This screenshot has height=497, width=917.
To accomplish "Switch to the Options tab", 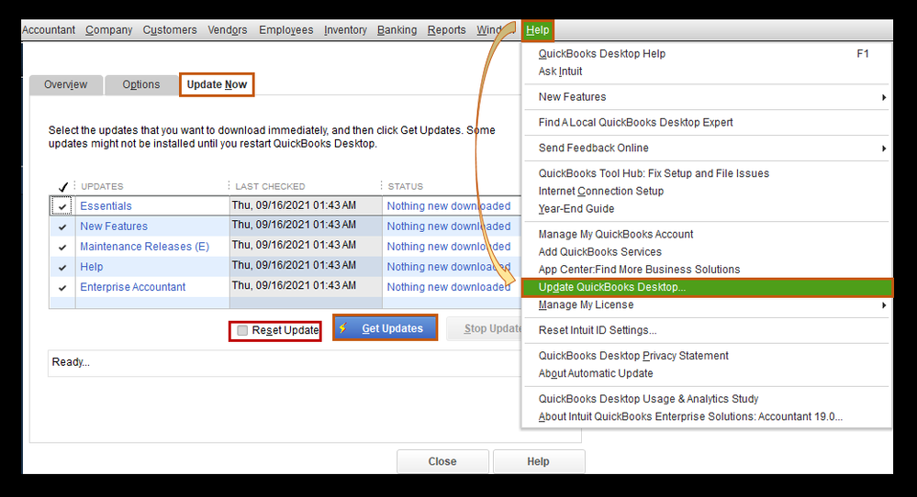I will pyautogui.click(x=141, y=84).
